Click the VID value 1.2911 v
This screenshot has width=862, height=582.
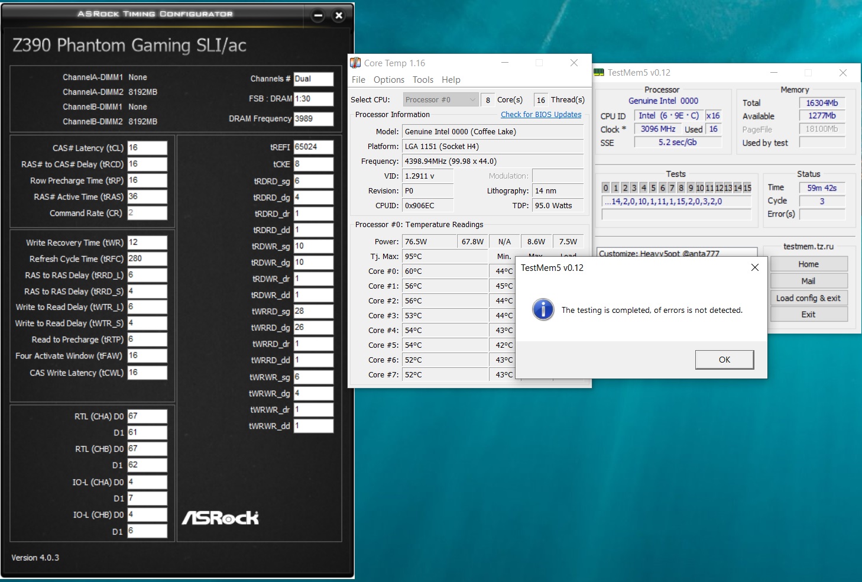pyautogui.click(x=428, y=176)
